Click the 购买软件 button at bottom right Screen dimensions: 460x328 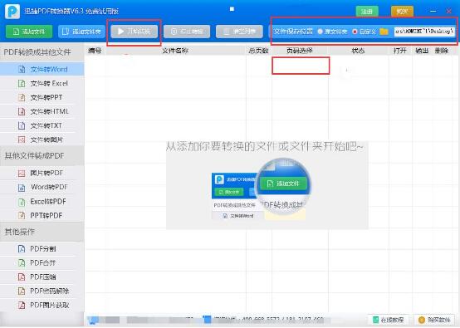click(434, 320)
